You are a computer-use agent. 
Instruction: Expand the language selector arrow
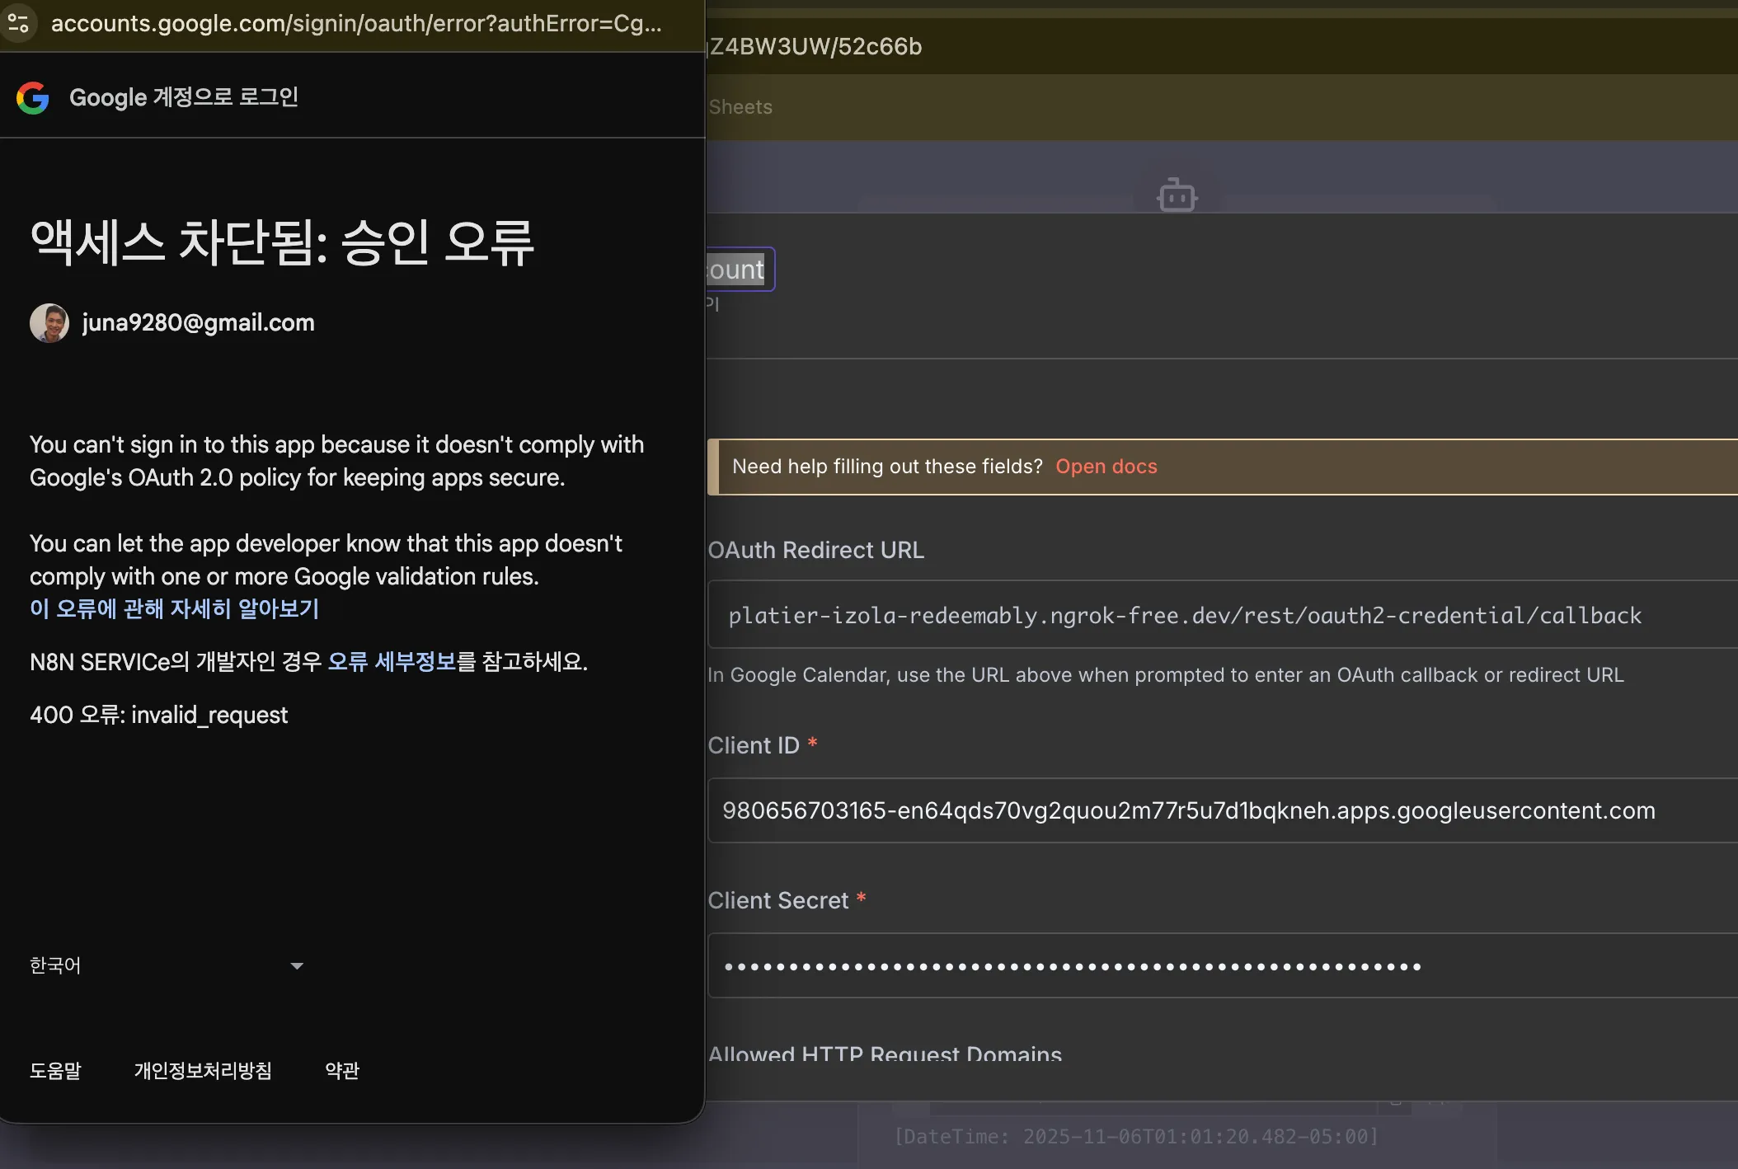tap(295, 965)
